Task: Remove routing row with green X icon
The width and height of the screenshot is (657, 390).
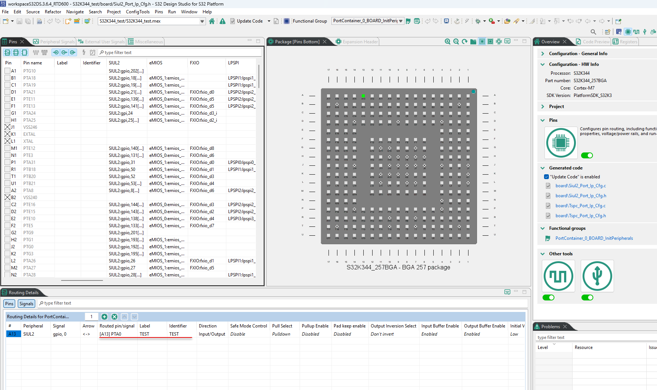Action: 114,317
